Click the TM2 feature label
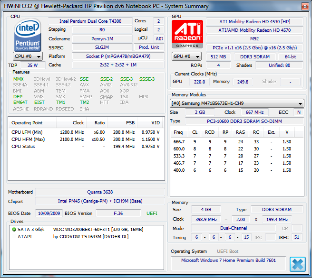 (84, 102)
